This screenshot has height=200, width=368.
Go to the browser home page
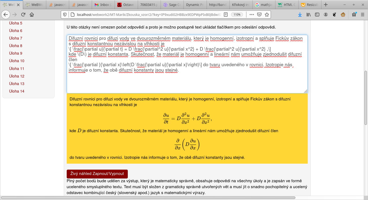click(x=32, y=15)
